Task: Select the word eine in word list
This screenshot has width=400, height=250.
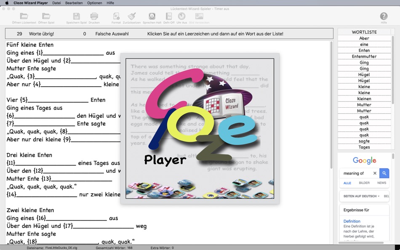Action: pos(364,44)
